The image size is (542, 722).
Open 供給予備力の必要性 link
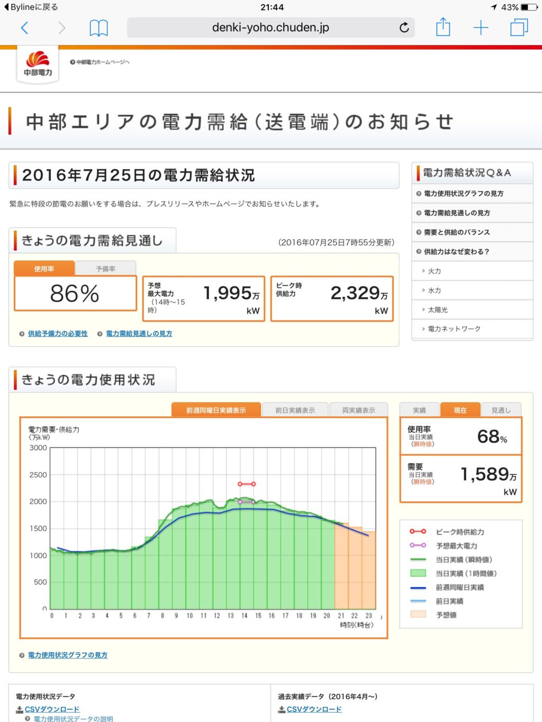[58, 333]
